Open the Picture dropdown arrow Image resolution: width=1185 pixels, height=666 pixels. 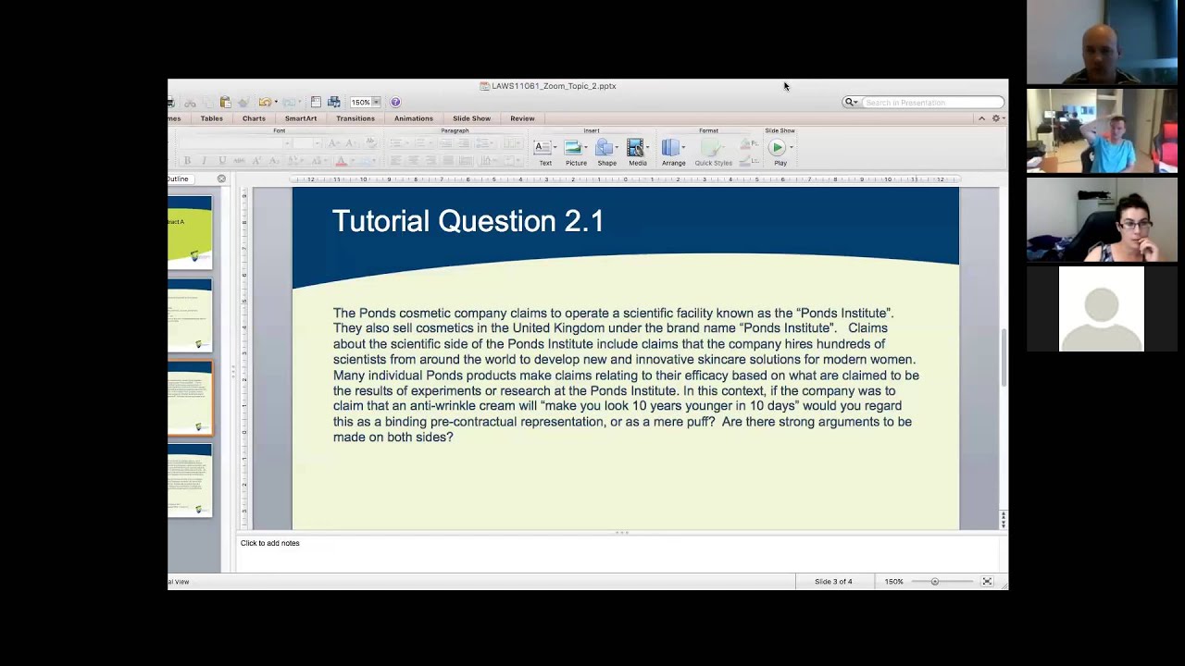click(x=585, y=148)
